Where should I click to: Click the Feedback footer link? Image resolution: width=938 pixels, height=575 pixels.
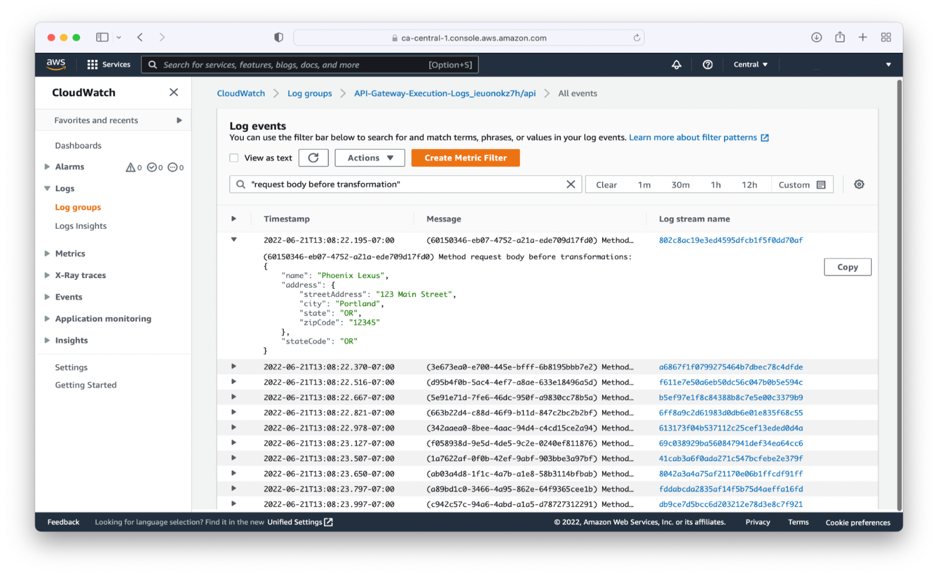pyautogui.click(x=63, y=522)
